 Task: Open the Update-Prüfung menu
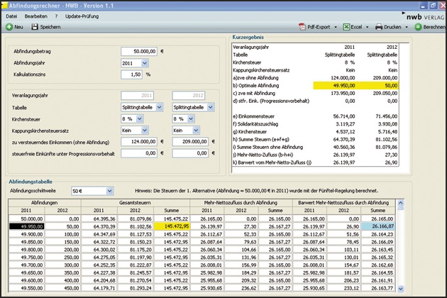click(x=82, y=15)
